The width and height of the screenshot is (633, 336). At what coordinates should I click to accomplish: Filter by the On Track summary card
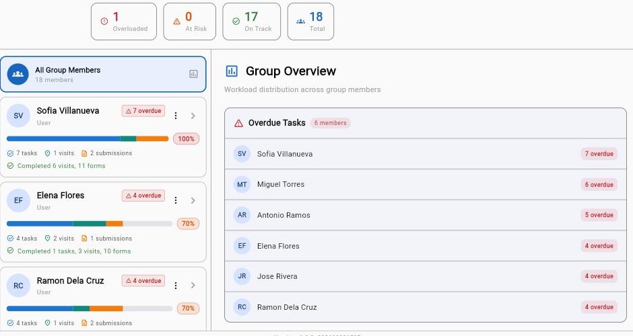(x=251, y=22)
